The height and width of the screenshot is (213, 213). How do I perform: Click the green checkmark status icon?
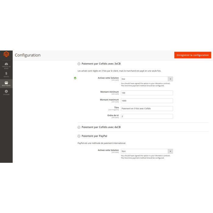tap(75, 78)
